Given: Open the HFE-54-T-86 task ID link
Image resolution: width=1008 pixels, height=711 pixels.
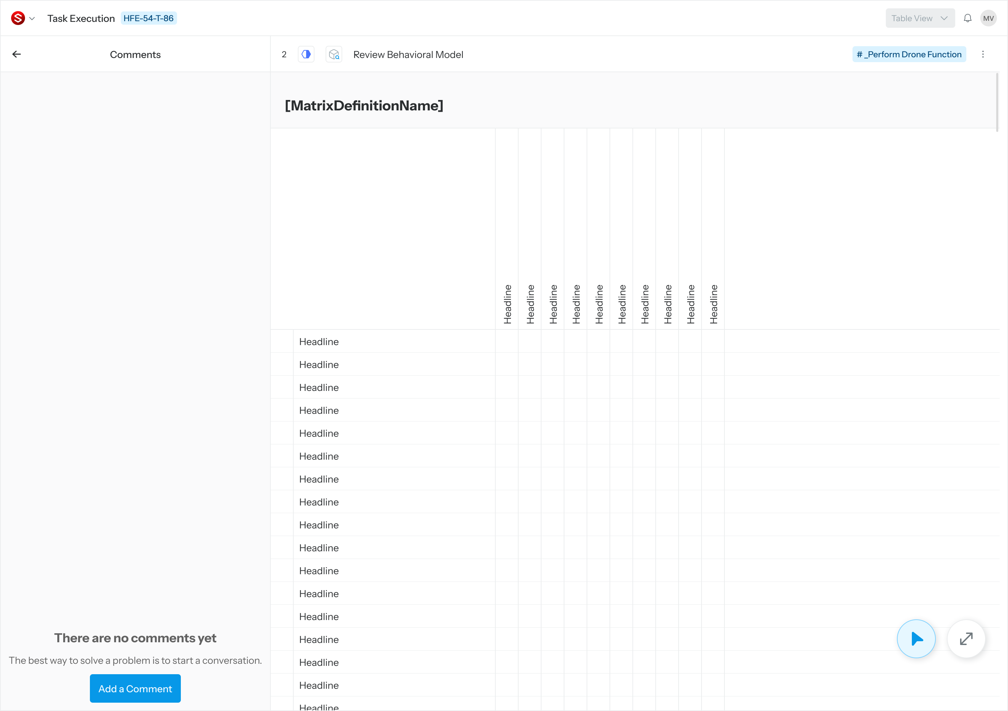Looking at the screenshot, I should point(149,18).
